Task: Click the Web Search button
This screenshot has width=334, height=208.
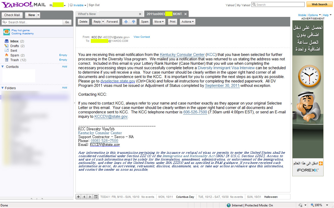Action: point(319,4)
